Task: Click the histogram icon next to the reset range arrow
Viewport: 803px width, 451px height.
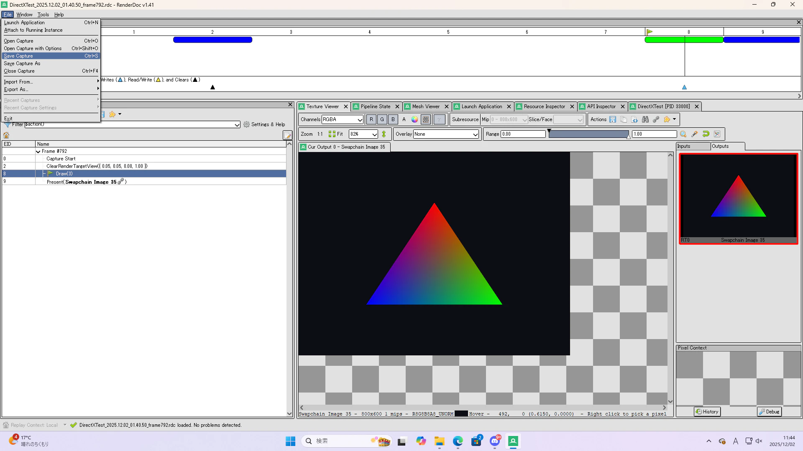Action: [717, 134]
